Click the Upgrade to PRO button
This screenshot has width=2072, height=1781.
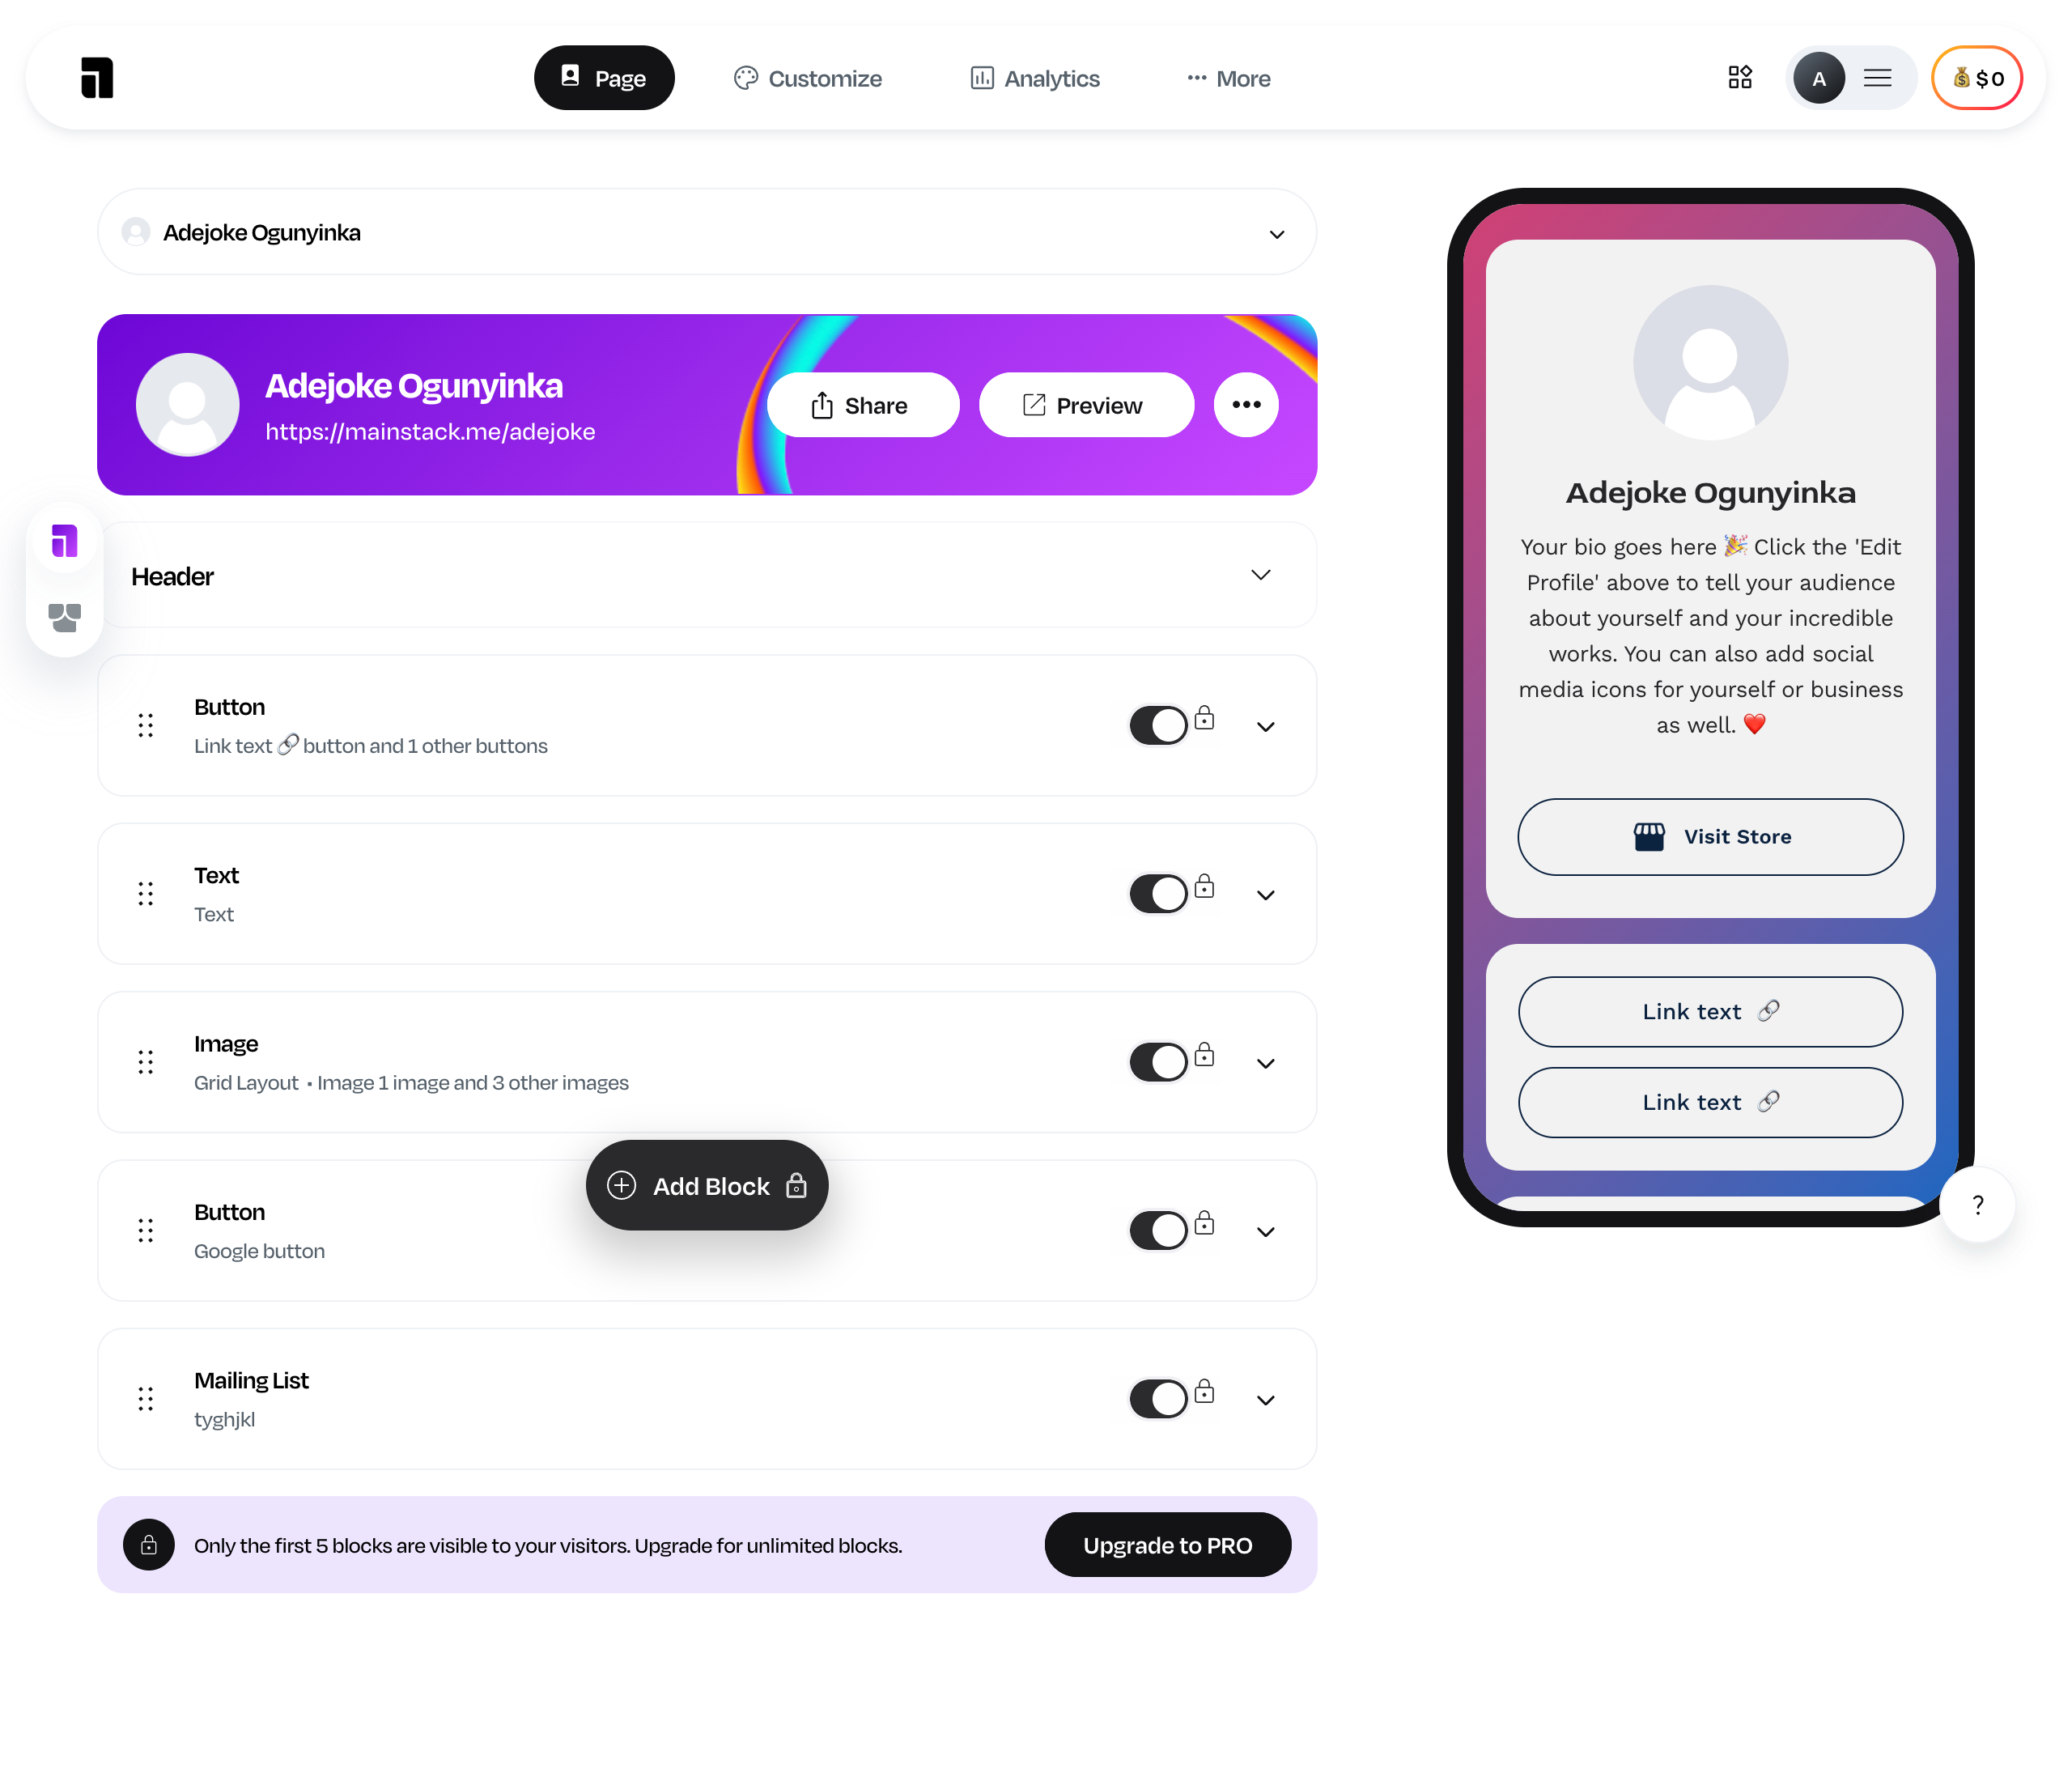click(x=1168, y=1545)
